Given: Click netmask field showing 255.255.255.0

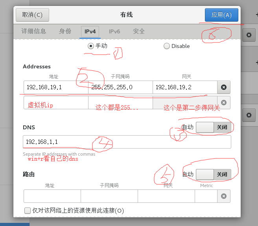Looking at the screenshot, I should click(120, 87).
